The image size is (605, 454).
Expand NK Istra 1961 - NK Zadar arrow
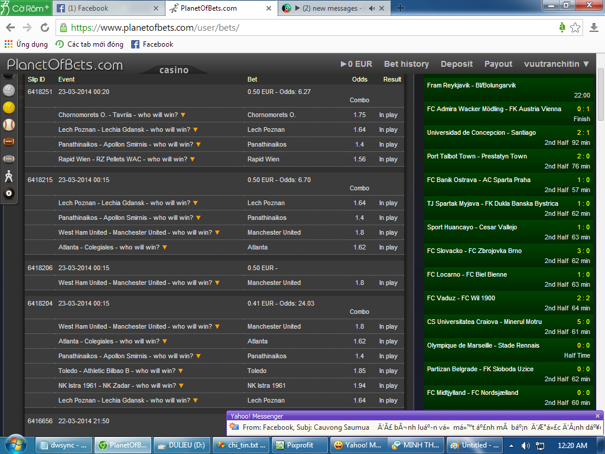click(181, 385)
